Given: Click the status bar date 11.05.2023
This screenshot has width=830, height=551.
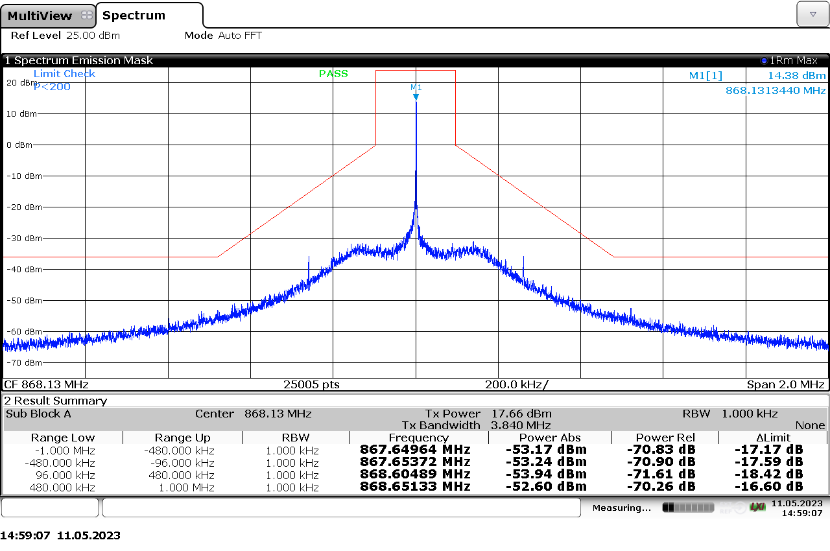Looking at the screenshot, I should point(797,503).
